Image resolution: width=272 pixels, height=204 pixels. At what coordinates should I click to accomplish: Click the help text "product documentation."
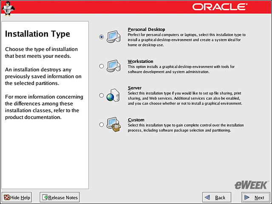pyautogui.click(x=33, y=117)
